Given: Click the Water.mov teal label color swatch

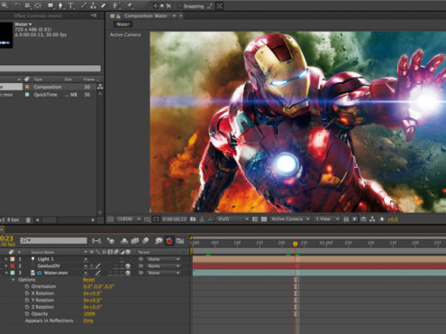Looking at the screenshot, I should tap(13, 273).
